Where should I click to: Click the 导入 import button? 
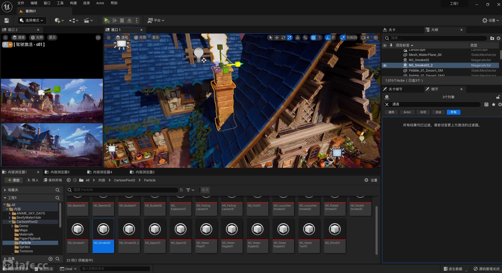point(33,180)
